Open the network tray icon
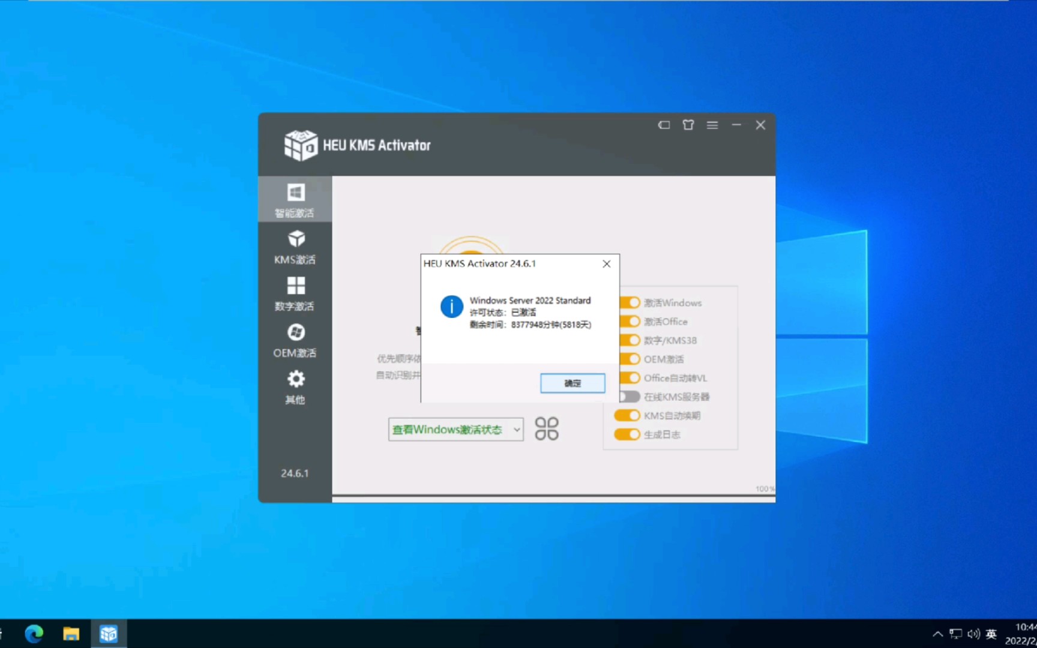1037x648 pixels. pyautogui.click(x=956, y=634)
